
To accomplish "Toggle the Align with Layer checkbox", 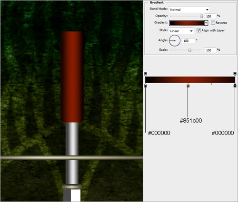I will click(x=198, y=30).
